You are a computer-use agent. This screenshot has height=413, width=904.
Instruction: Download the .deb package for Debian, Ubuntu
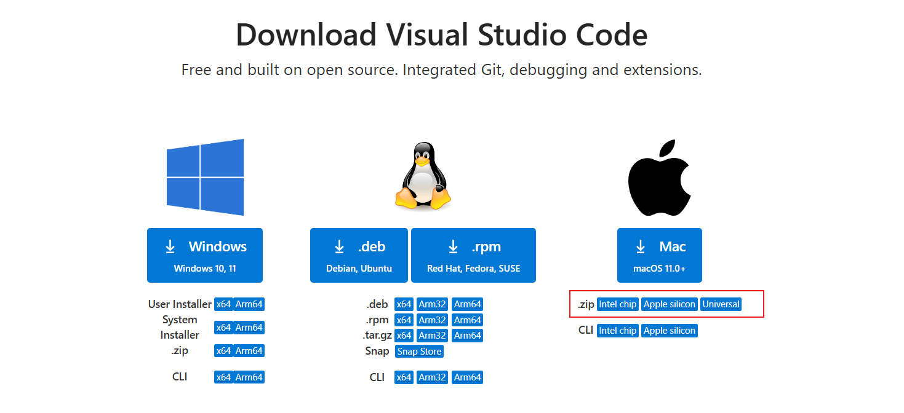click(x=359, y=255)
